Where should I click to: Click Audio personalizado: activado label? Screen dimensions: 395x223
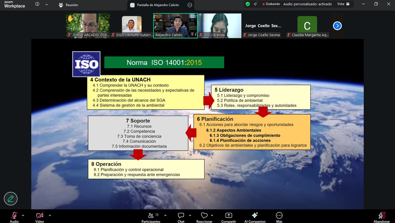pyautogui.click(x=307, y=4)
